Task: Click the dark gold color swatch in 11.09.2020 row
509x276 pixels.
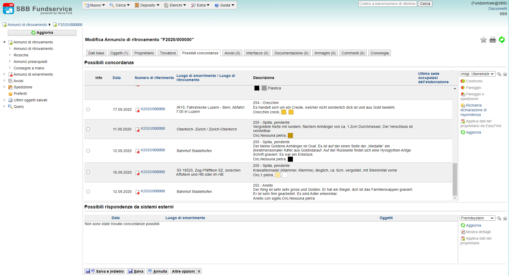Action: [290, 135]
